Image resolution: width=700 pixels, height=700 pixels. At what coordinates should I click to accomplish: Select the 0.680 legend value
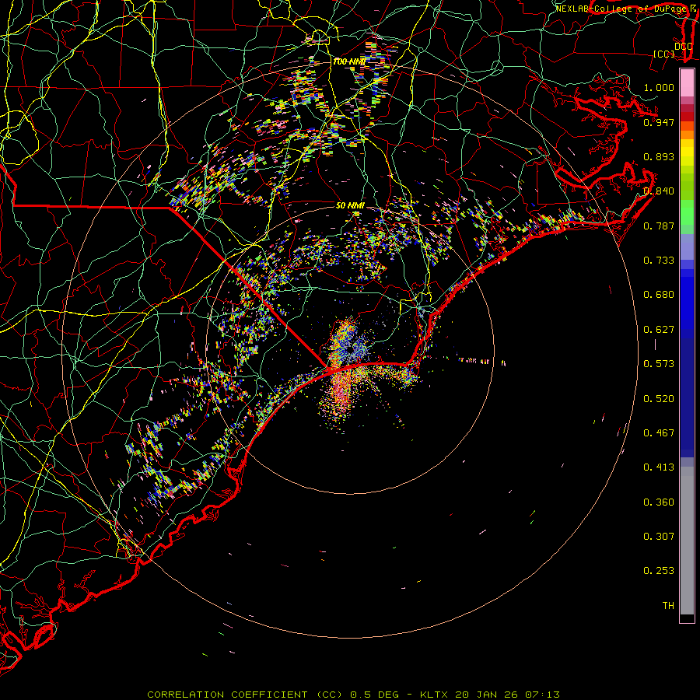click(659, 295)
